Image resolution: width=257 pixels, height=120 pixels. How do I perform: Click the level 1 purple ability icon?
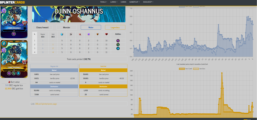[118, 41]
